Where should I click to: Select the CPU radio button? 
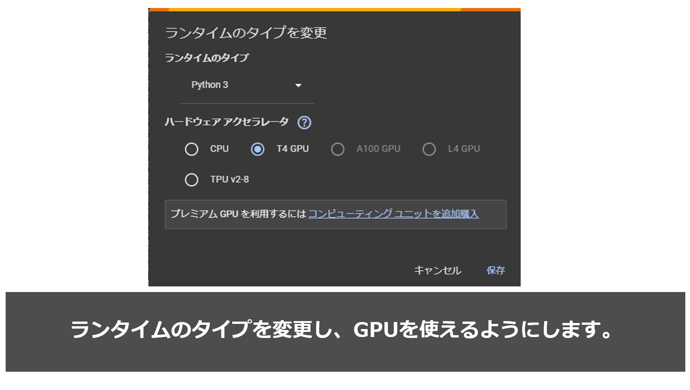192,149
